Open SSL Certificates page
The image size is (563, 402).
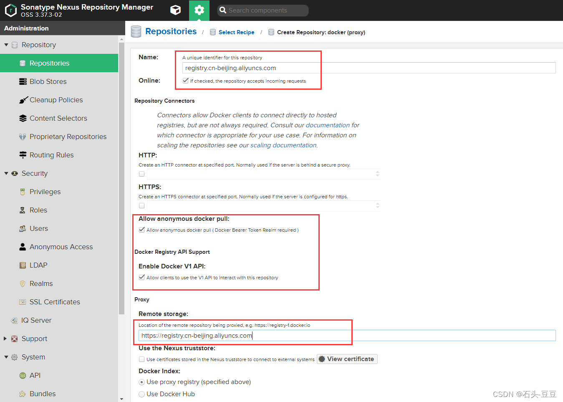point(59,302)
